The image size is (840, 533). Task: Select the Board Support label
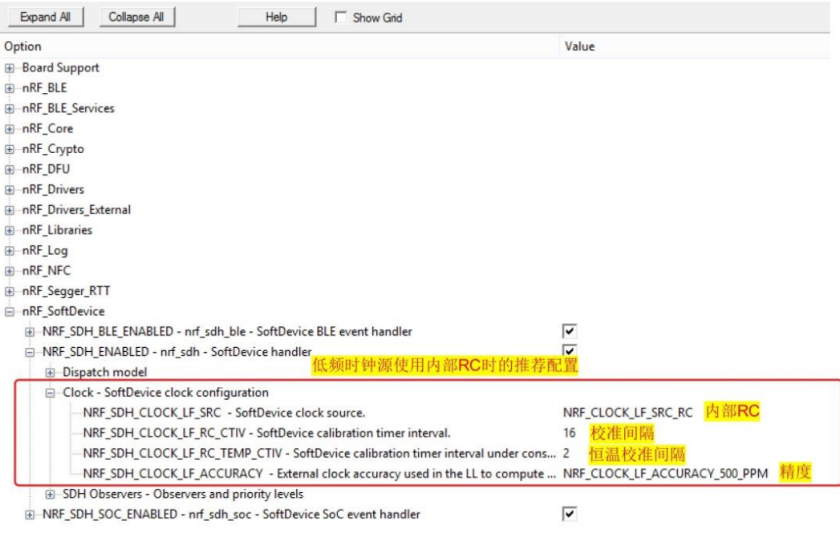[x=60, y=68]
